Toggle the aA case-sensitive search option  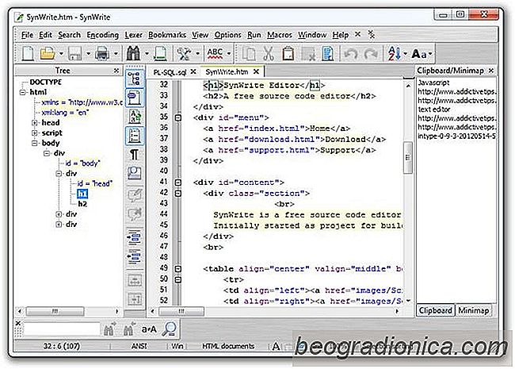pos(149,329)
